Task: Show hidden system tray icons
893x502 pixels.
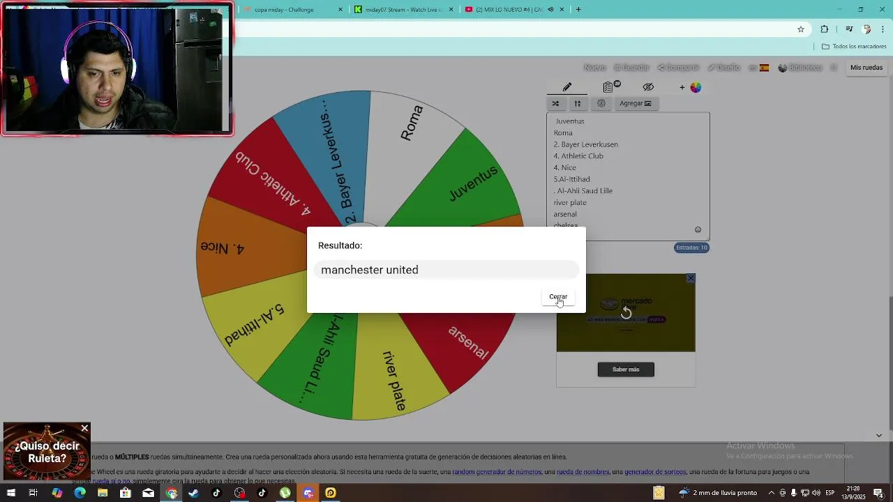Action: (x=772, y=493)
